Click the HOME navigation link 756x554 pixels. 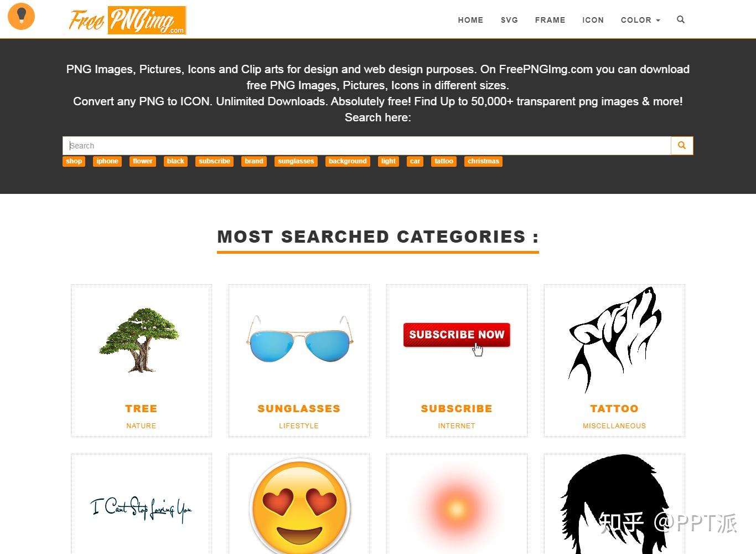[x=470, y=20]
